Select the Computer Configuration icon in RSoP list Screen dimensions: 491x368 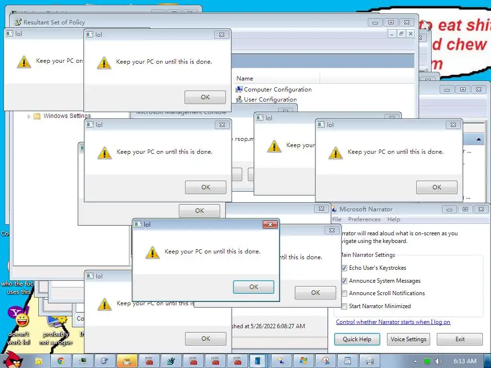(239, 90)
